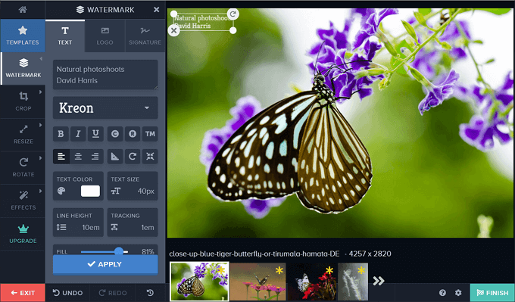Select the pink flowers butterfly thumbnail
The width and height of the screenshot is (515, 302).
pyautogui.click(x=257, y=282)
